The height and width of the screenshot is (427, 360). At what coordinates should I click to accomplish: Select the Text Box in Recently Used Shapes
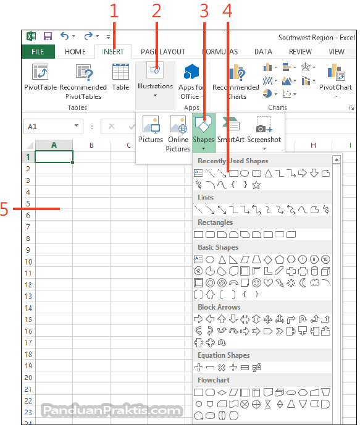(198, 173)
